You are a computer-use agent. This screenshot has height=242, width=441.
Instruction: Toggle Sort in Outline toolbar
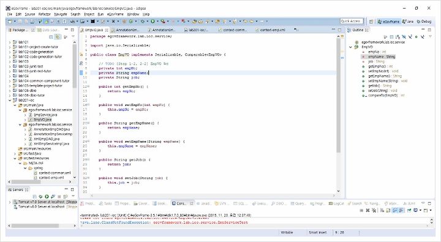(398, 37)
